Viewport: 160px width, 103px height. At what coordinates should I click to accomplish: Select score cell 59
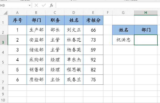(x=93, y=50)
